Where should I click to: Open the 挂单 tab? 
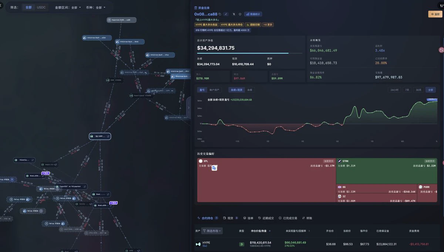[248, 218]
